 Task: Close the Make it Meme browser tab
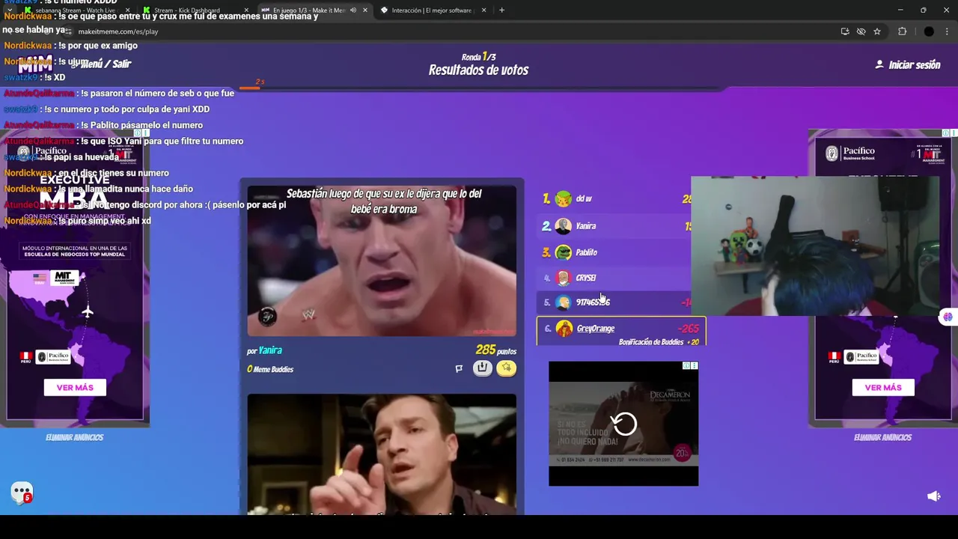pos(365,10)
